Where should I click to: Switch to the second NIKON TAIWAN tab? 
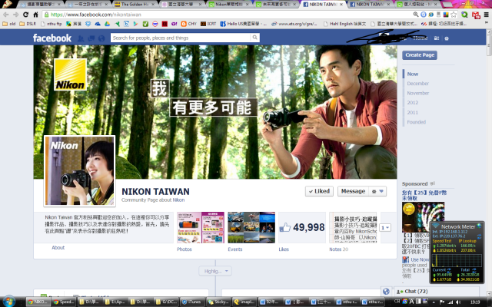(x=371, y=5)
